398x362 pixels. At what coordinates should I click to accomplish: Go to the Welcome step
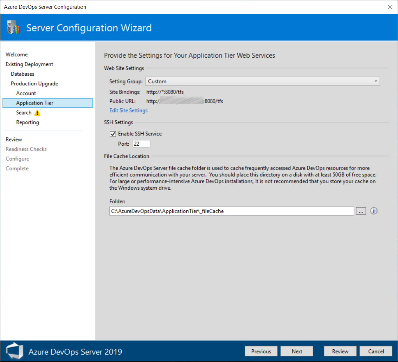coord(17,55)
